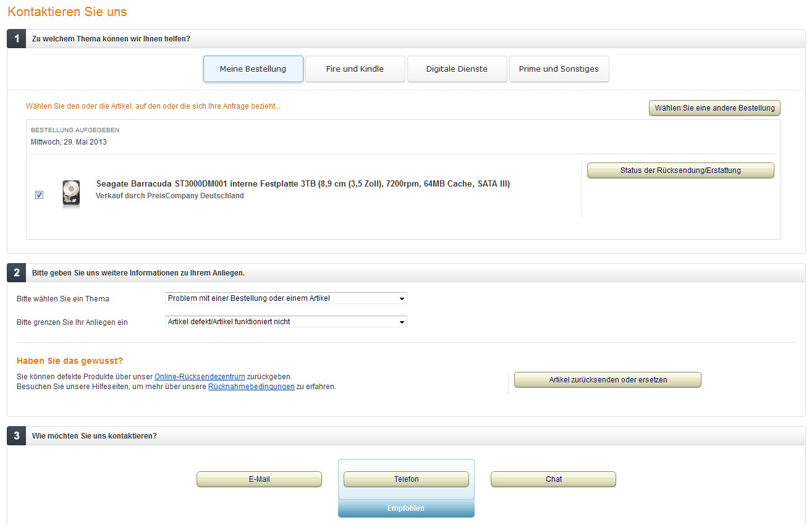Open Status der Rücksendung/Erstattung

pyautogui.click(x=680, y=170)
